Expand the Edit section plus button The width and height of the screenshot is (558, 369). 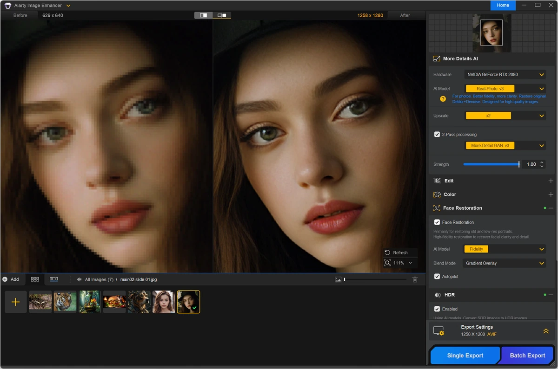[x=551, y=181]
